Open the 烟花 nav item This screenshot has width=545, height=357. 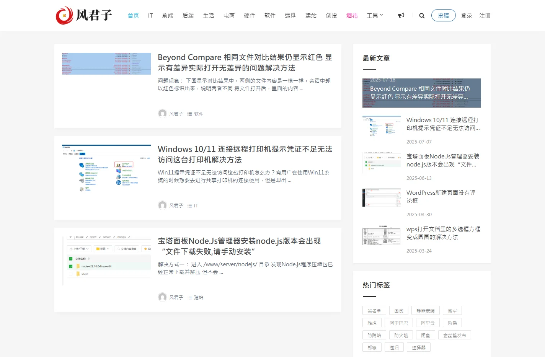pyautogui.click(x=352, y=16)
